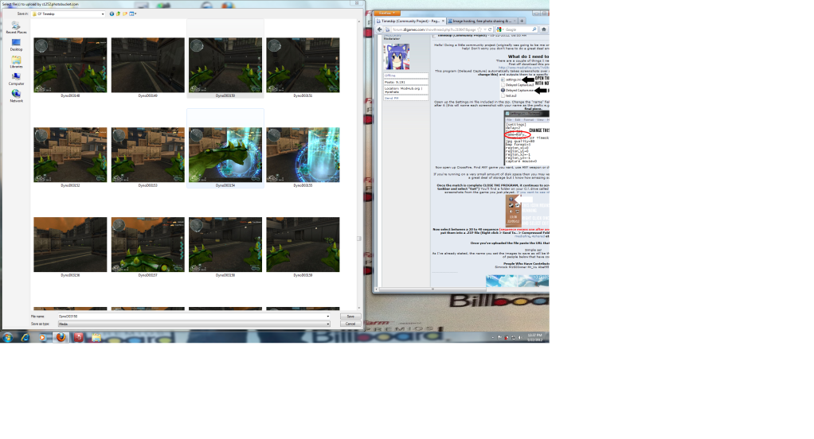Screen dimensions: 814x439
Task: Close the Timeskip Firefox tab
Action: coord(443,21)
